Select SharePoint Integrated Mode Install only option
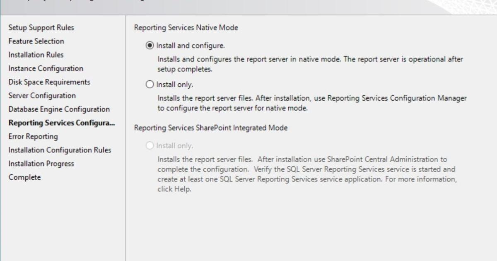Viewport: 497px width, 261px height. point(150,146)
